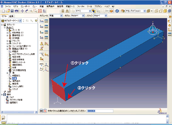The image size is (172, 125).
Task: Turn perspective on with the tapered grid icon
Action: tap(67, 11)
